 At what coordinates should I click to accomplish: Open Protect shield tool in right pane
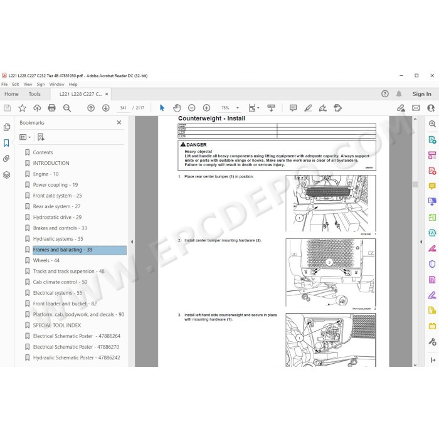432,264
